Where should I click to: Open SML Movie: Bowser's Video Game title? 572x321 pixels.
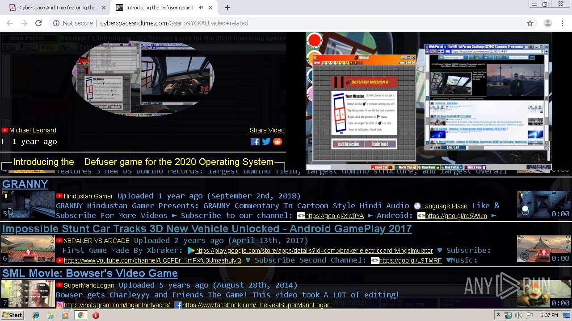[90, 273]
